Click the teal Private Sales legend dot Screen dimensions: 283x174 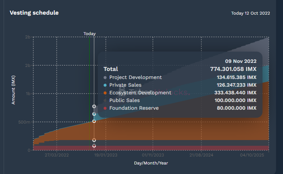tap(105, 85)
